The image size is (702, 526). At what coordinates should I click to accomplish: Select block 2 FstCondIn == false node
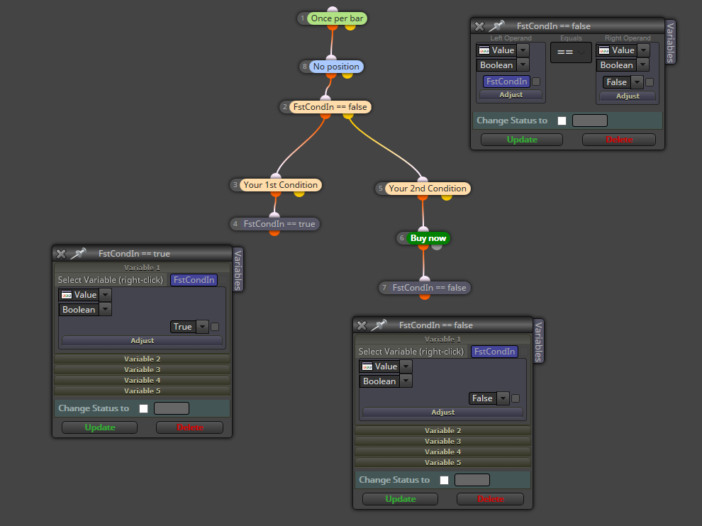click(x=330, y=107)
